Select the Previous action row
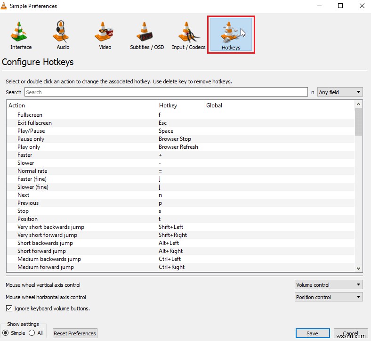Image resolution: width=371 pixels, height=341 pixels. (181, 203)
